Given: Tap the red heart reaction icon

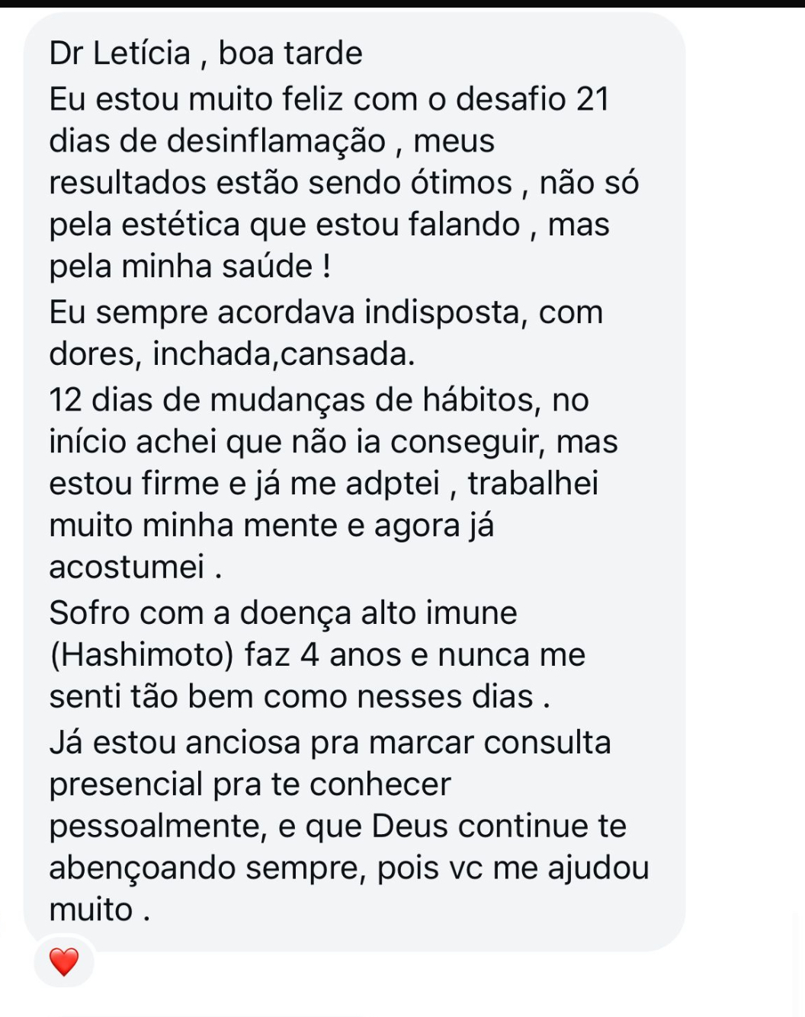Looking at the screenshot, I should pyautogui.click(x=64, y=961).
